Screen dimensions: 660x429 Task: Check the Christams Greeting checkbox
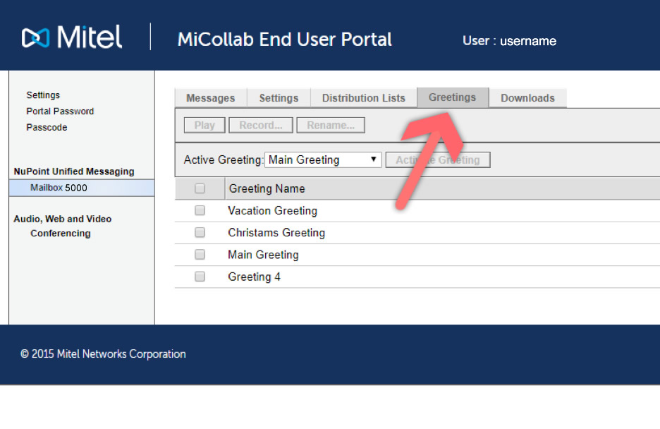point(200,232)
